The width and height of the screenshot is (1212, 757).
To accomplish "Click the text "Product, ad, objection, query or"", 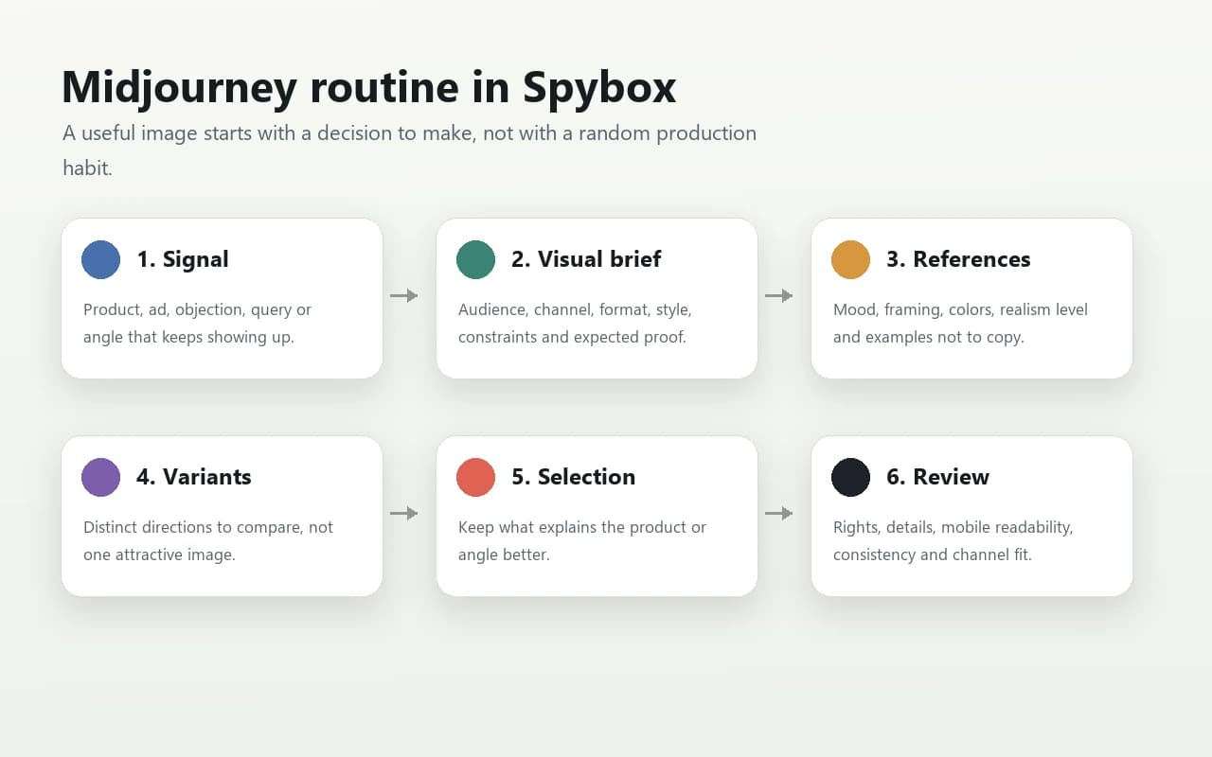I will click(197, 310).
